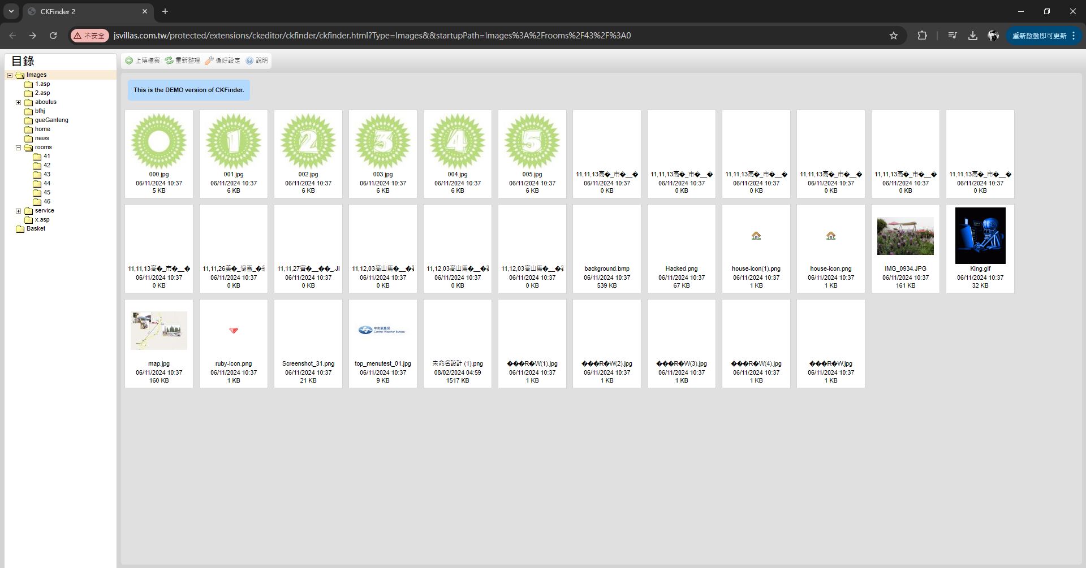Close the CKFinder 2 tab

pos(145,11)
